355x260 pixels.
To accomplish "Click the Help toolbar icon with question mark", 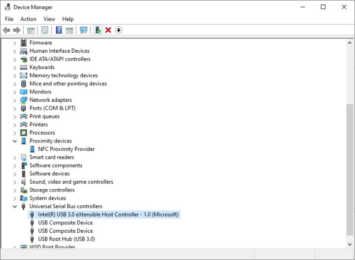I will click(x=59, y=30).
